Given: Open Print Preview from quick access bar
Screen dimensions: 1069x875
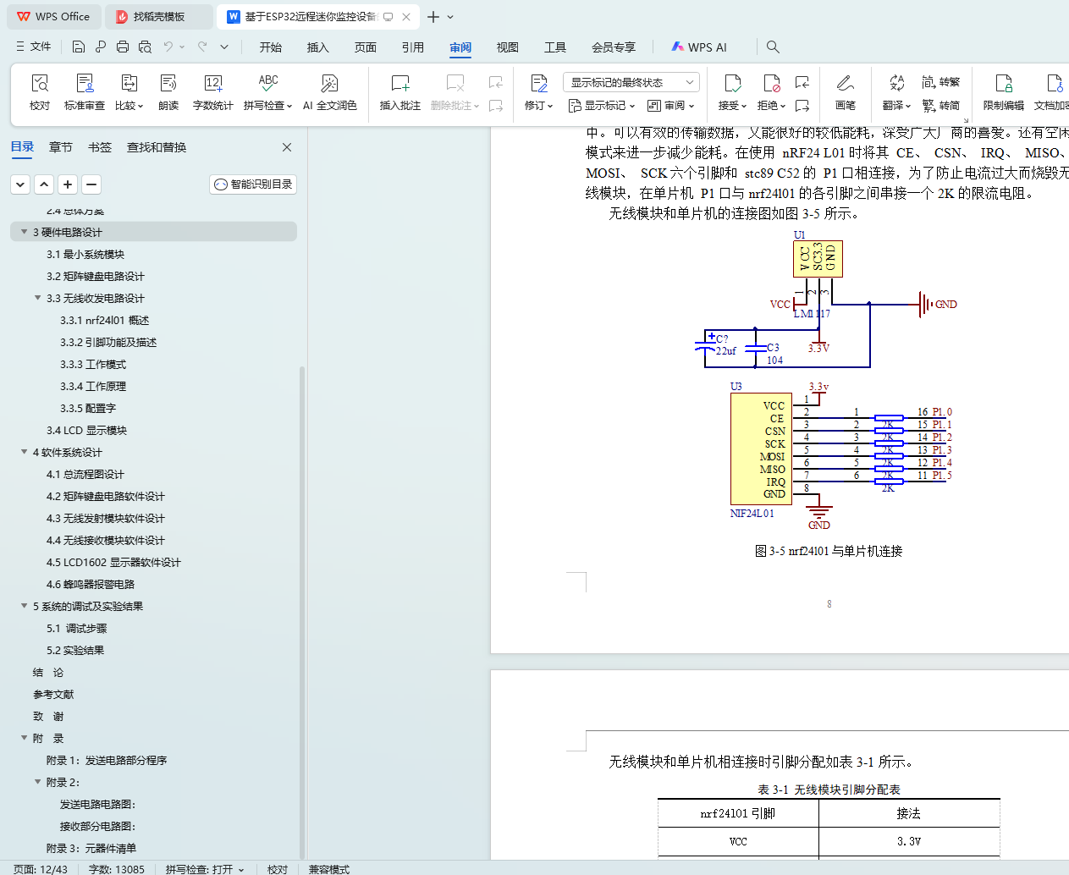Looking at the screenshot, I should tap(145, 47).
